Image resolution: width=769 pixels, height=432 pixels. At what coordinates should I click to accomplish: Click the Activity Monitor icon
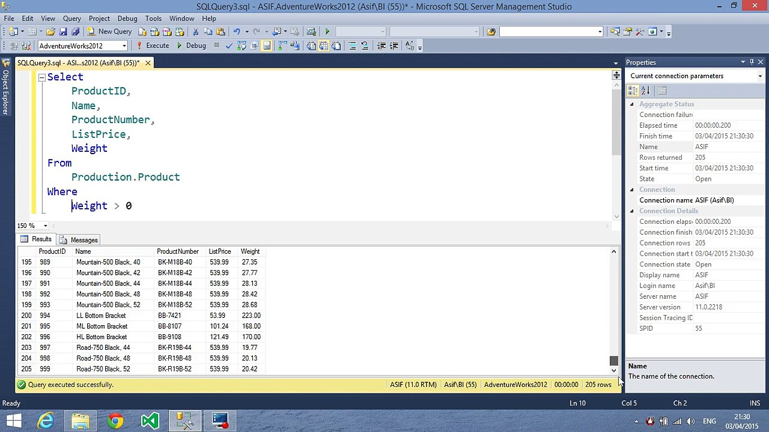click(311, 31)
